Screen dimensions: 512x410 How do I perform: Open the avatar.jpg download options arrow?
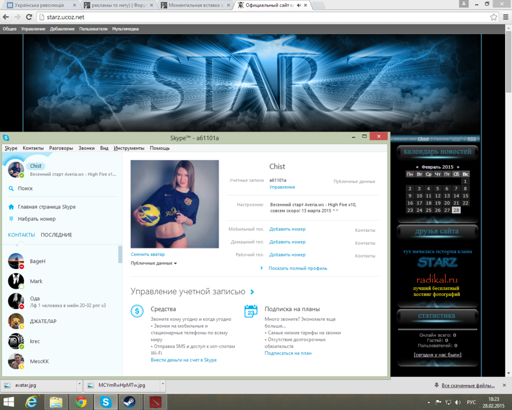[x=79, y=385]
